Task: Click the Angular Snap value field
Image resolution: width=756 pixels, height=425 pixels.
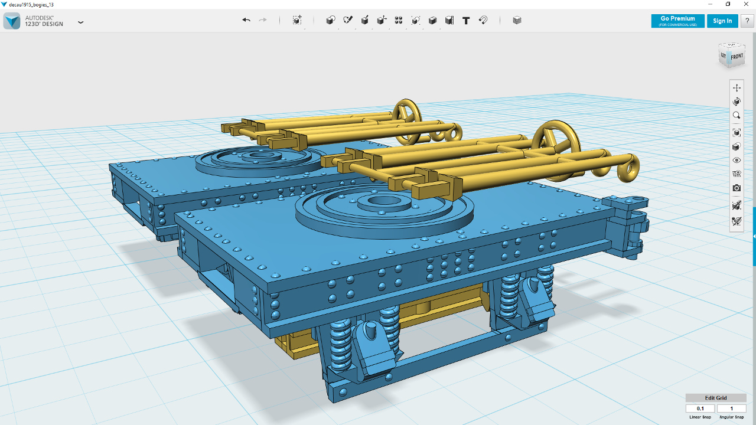Action: pyautogui.click(x=732, y=408)
